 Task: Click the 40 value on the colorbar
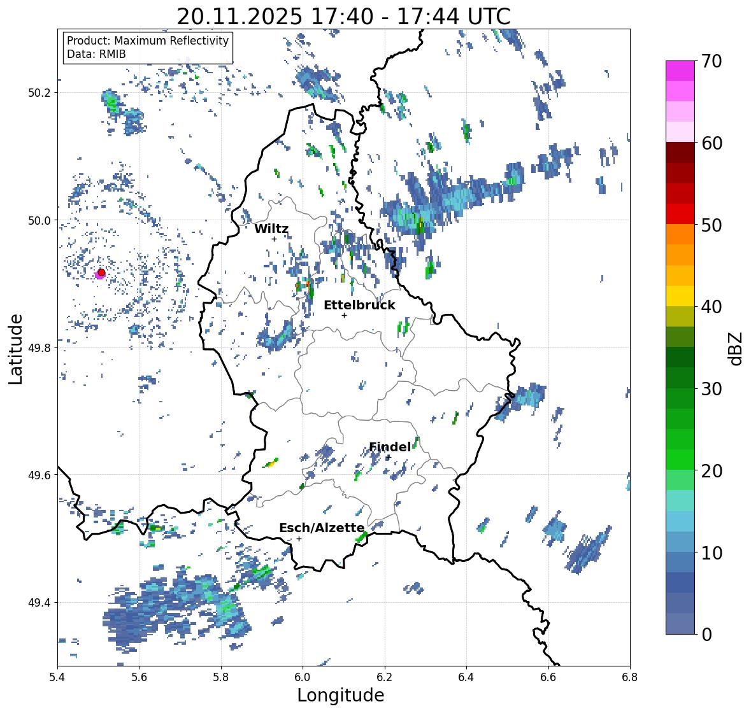pyautogui.click(x=712, y=307)
